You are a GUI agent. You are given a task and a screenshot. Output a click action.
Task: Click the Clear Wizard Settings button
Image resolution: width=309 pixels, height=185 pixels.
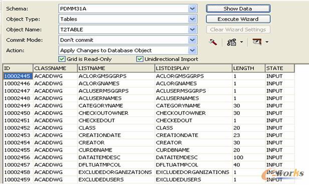(238, 29)
